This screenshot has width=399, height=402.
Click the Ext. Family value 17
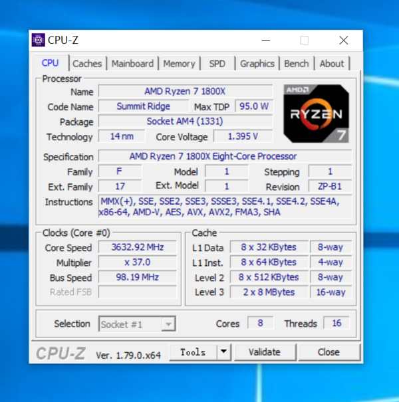click(120, 186)
